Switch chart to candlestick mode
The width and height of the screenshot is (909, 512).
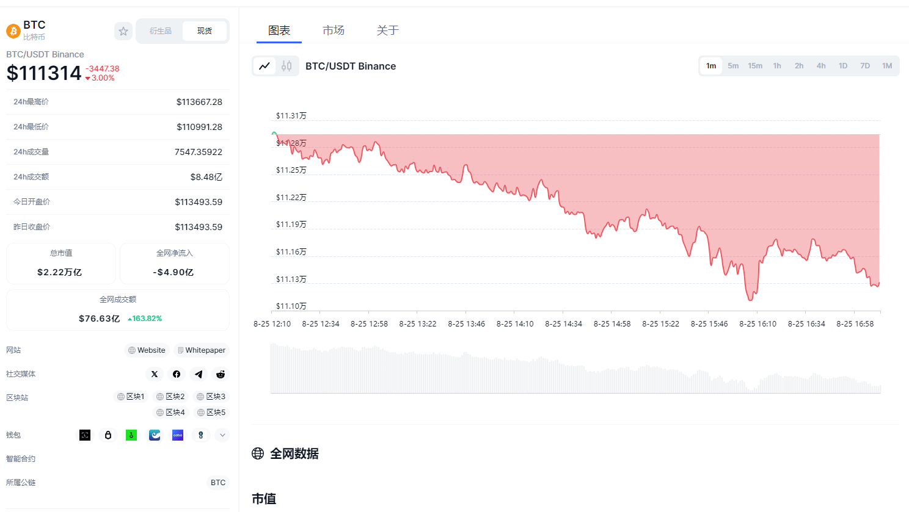(287, 66)
